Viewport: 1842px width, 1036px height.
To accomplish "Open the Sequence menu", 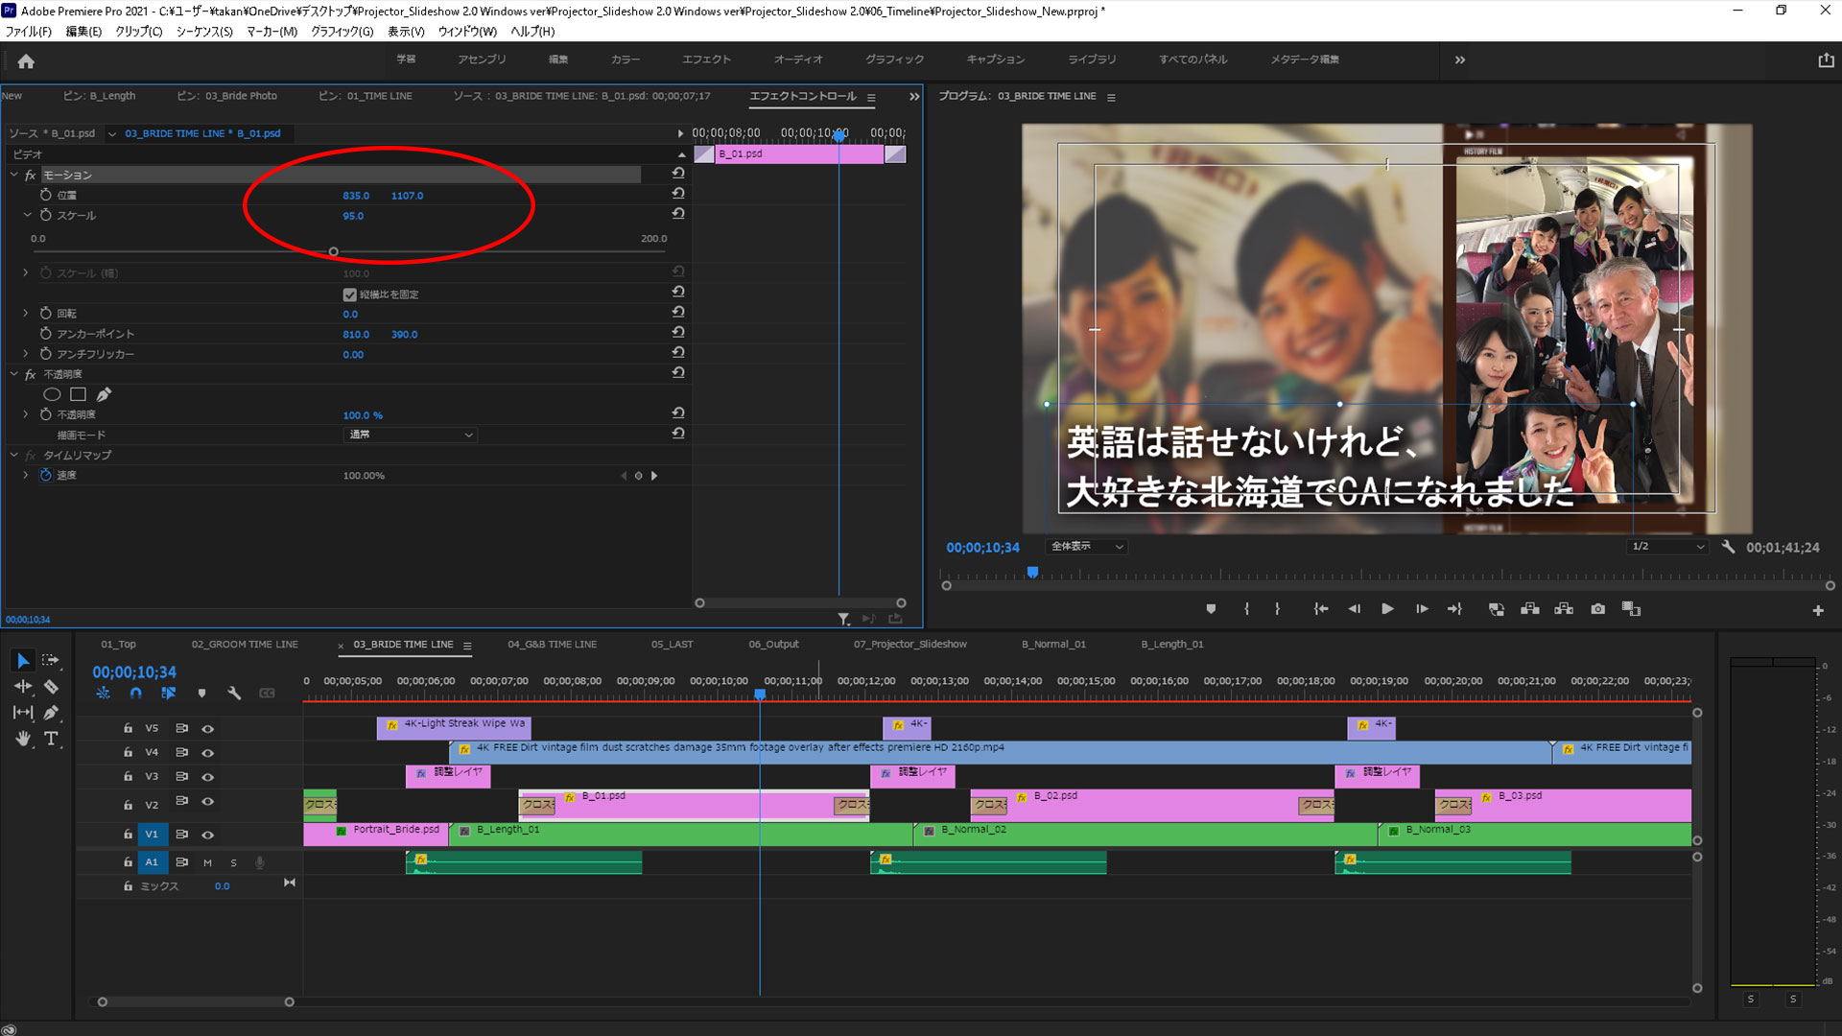I will [204, 32].
